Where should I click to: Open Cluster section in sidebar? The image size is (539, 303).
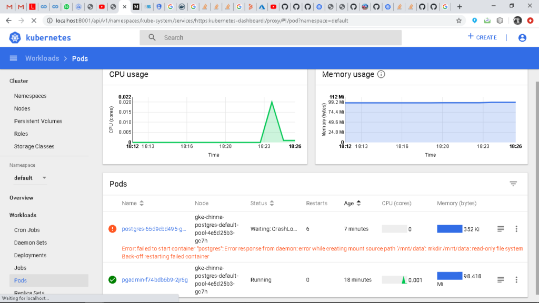click(18, 81)
